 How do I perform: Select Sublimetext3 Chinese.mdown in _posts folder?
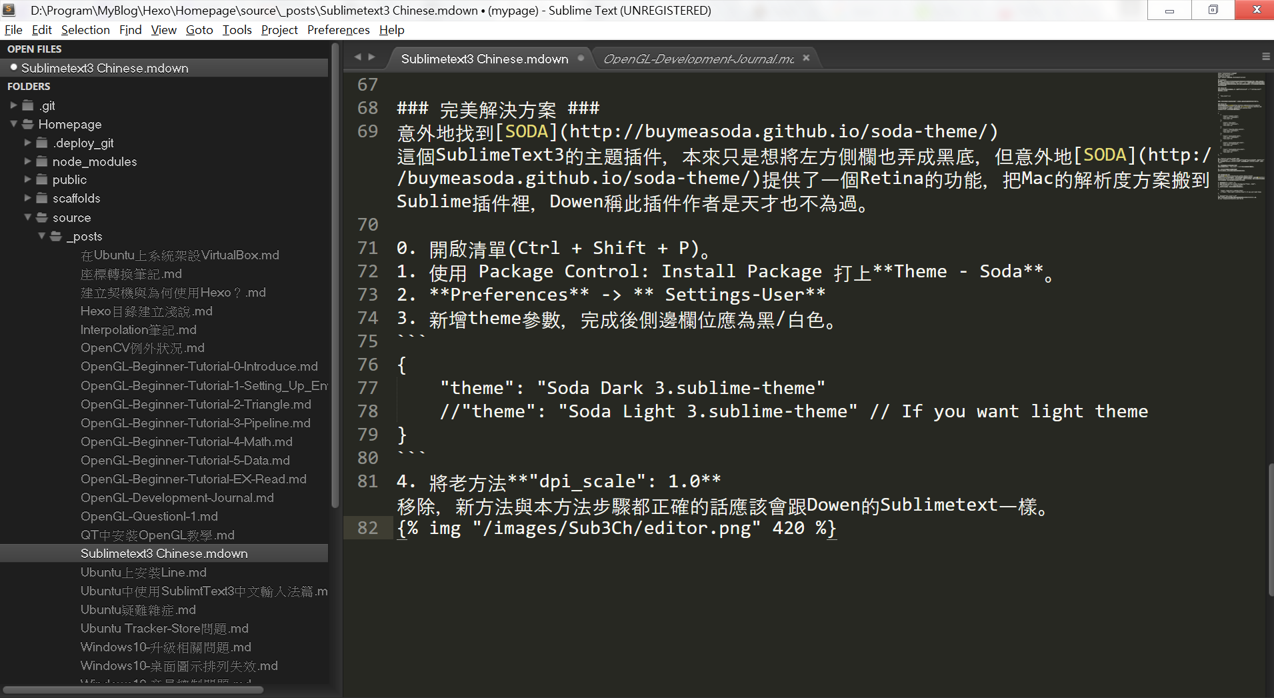point(164,553)
